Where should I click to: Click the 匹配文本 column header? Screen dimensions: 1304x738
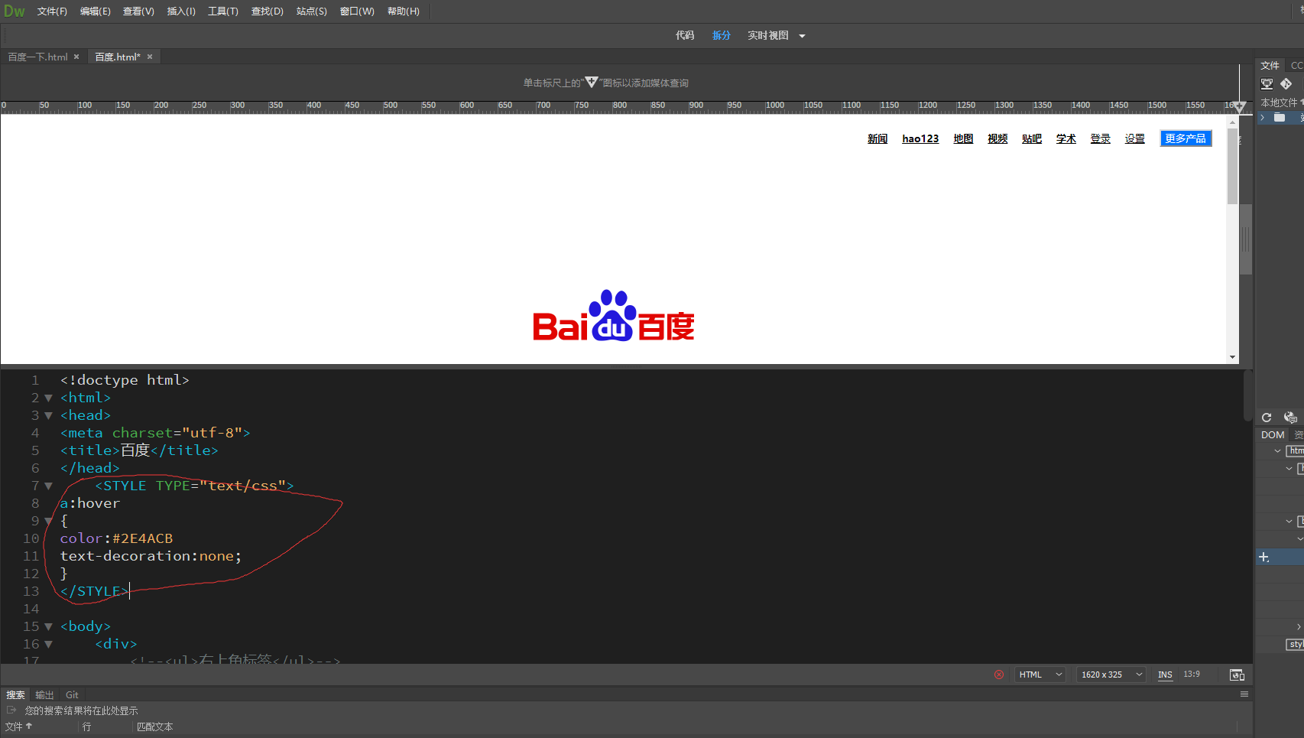155,727
